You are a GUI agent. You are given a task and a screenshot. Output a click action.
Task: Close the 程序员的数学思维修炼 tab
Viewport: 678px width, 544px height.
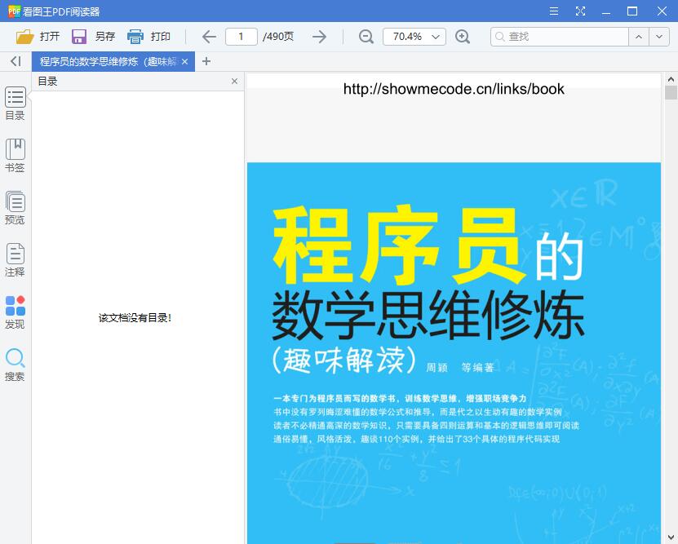point(184,62)
